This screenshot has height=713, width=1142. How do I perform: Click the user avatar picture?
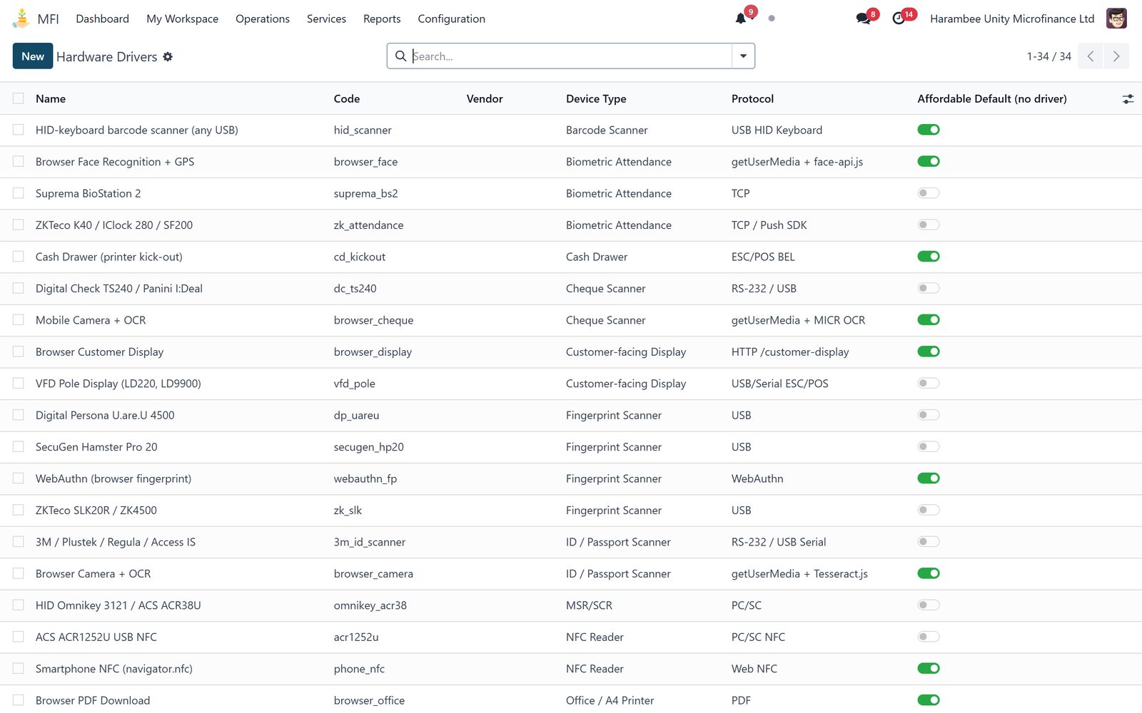(1116, 19)
